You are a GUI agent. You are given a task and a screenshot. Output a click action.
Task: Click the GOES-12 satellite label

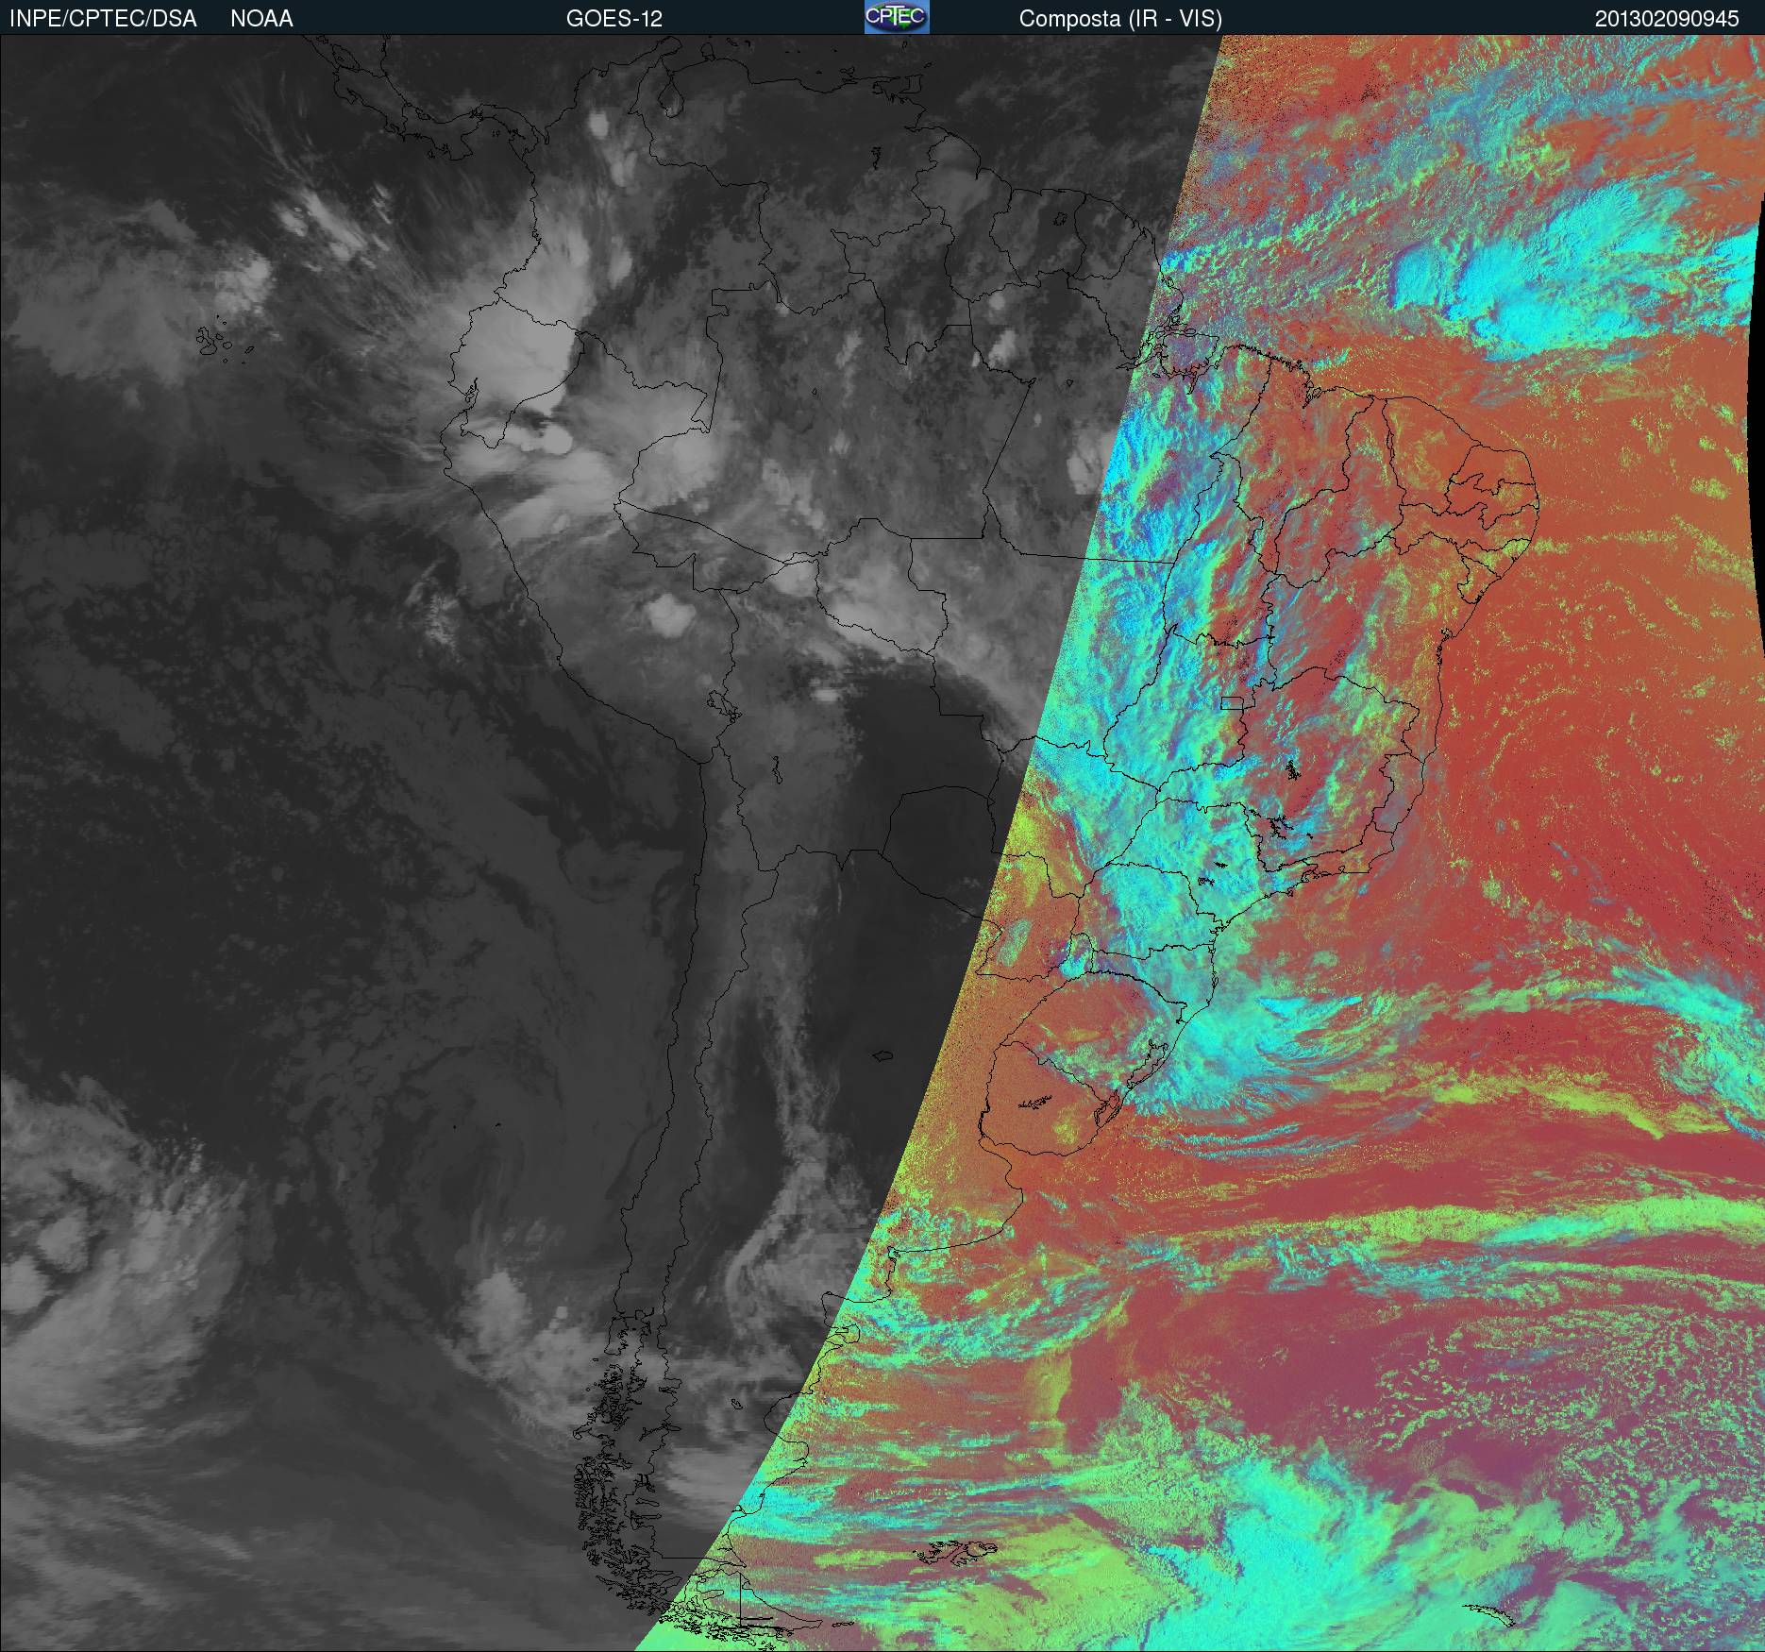614,19
